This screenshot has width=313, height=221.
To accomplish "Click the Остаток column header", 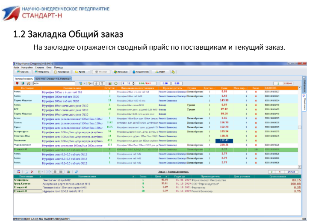I will click(109, 88).
